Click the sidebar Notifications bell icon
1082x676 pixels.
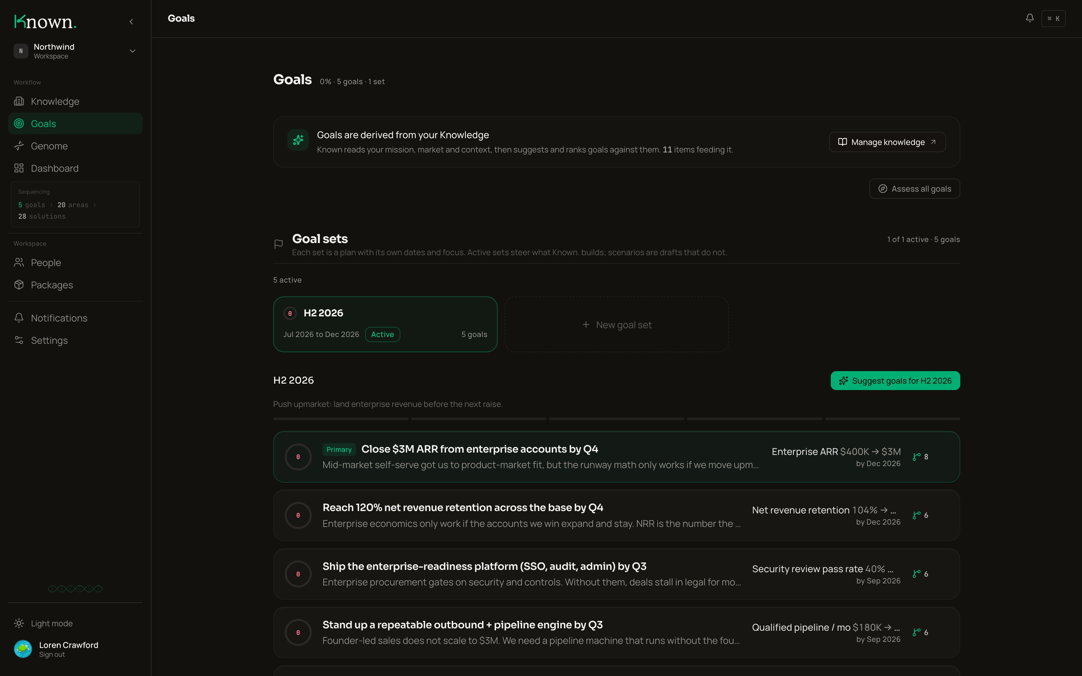tap(19, 318)
